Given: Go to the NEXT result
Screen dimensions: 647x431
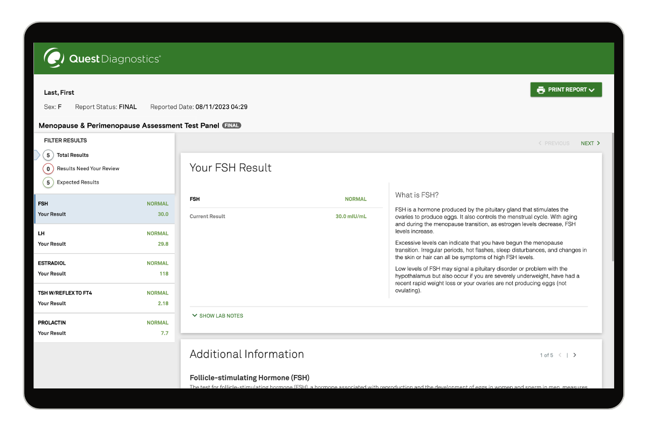Looking at the screenshot, I should [587, 143].
